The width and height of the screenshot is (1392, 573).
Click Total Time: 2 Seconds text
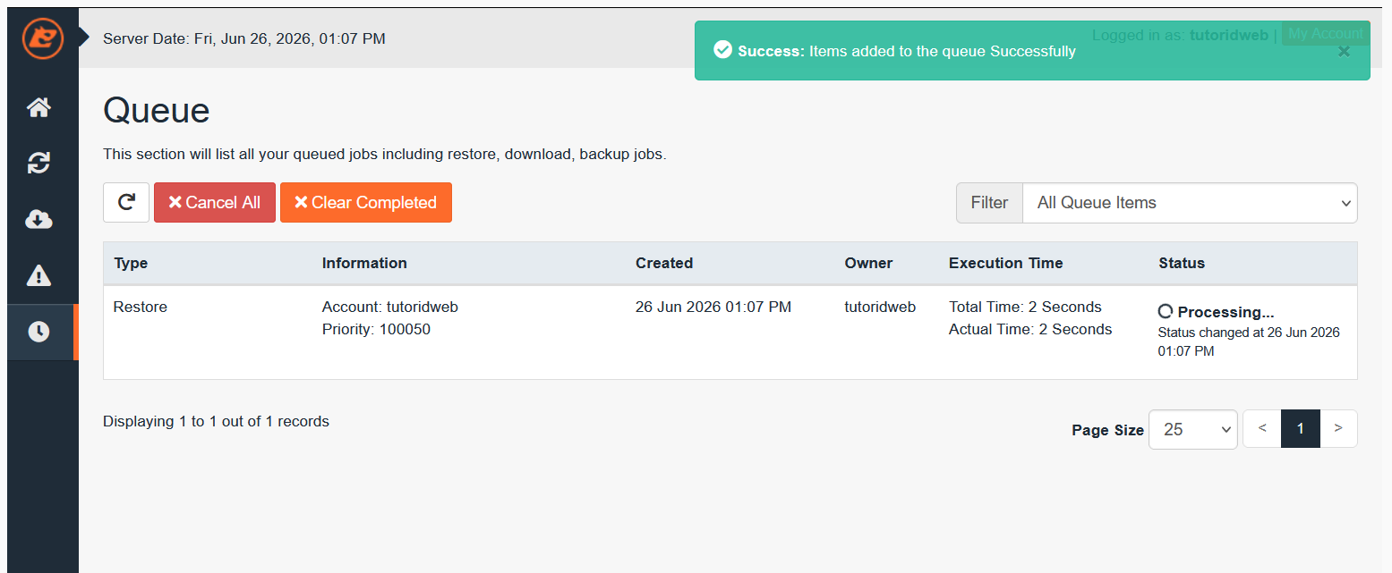[1025, 307]
